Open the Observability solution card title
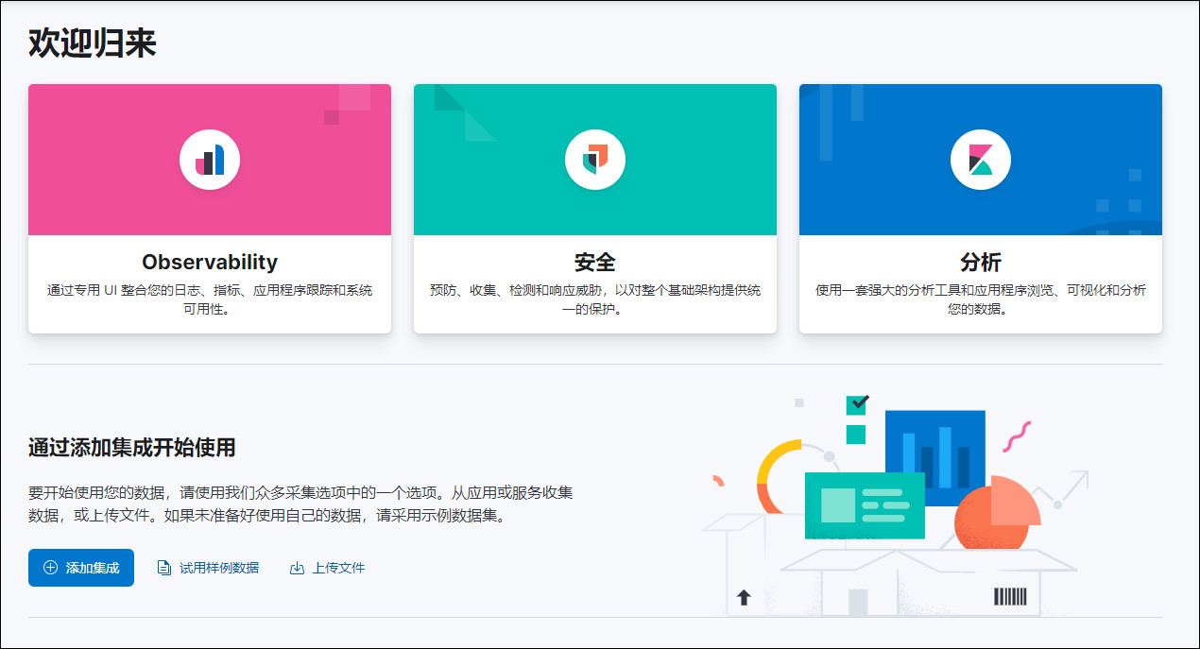 pyautogui.click(x=210, y=262)
